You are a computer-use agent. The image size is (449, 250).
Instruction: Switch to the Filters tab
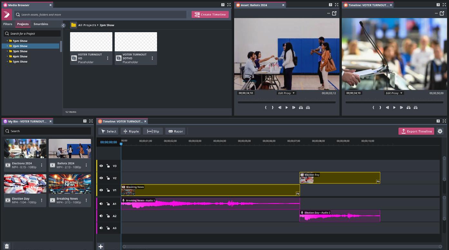pos(8,24)
